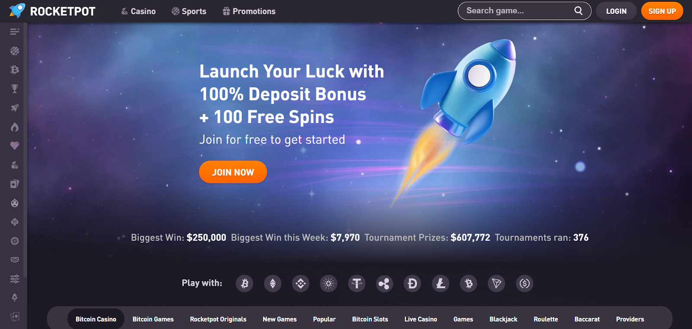This screenshot has height=329, width=692.
Task: Expand the sidebar hamburger menu
Action: 15,32
